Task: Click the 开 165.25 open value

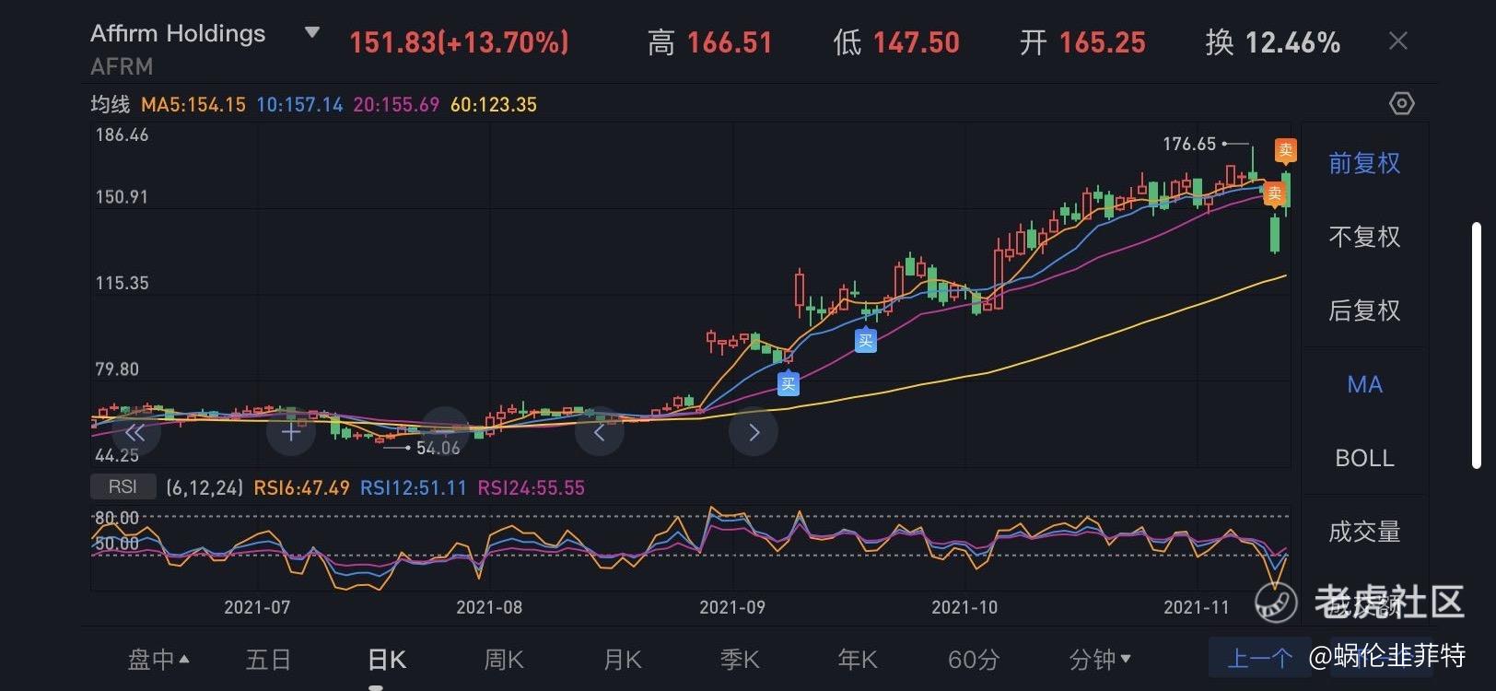Action: point(1083,42)
